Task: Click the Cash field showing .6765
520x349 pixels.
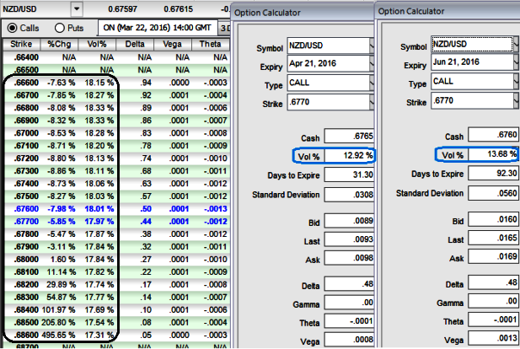Action: [349, 137]
